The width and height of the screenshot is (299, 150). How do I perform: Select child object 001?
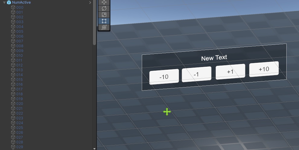tap(20, 12)
